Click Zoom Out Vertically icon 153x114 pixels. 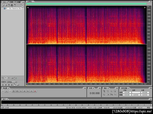[x=115, y=95]
